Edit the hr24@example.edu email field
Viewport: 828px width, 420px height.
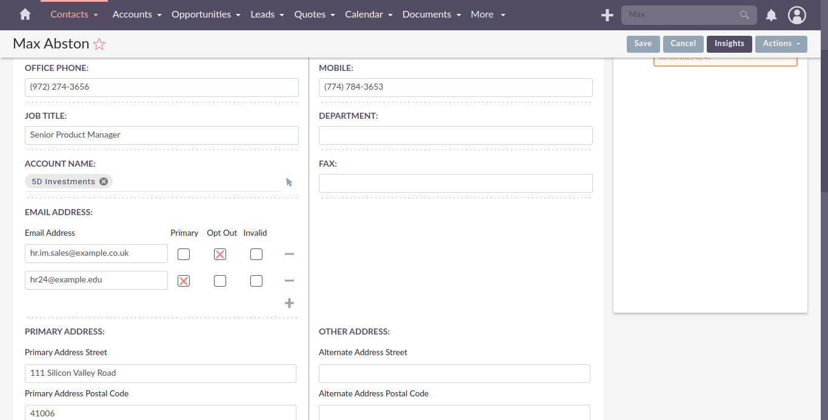pyautogui.click(x=96, y=281)
